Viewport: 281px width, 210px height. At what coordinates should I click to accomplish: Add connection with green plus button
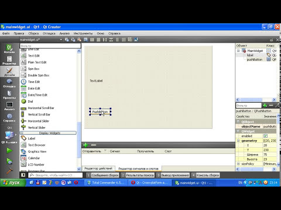point(85,145)
